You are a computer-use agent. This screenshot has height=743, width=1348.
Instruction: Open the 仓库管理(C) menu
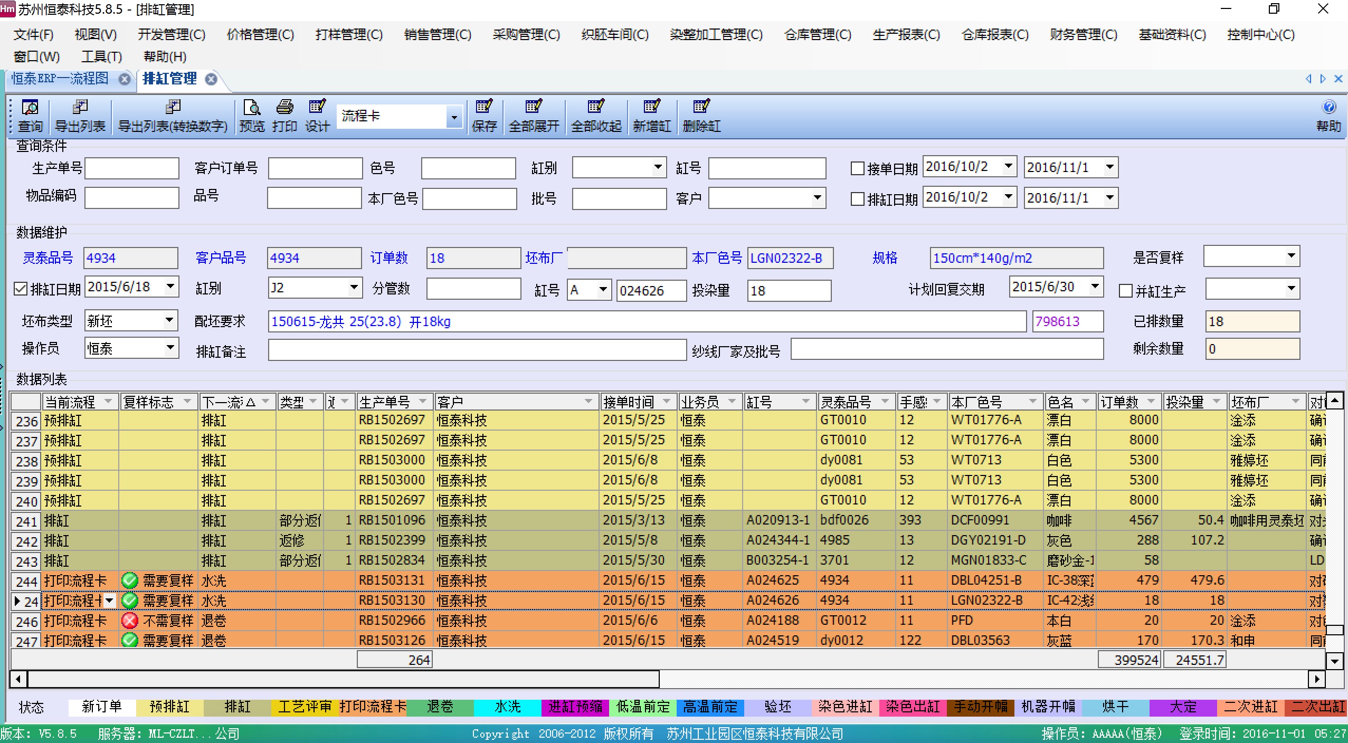[x=818, y=34]
